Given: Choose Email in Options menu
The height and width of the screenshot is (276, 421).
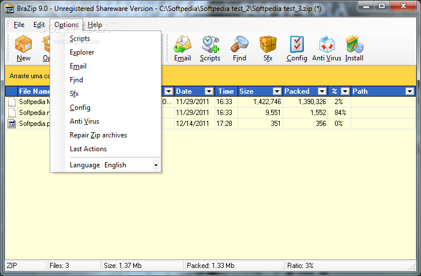Looking at the screenshot, I should [x=78, y=66].
